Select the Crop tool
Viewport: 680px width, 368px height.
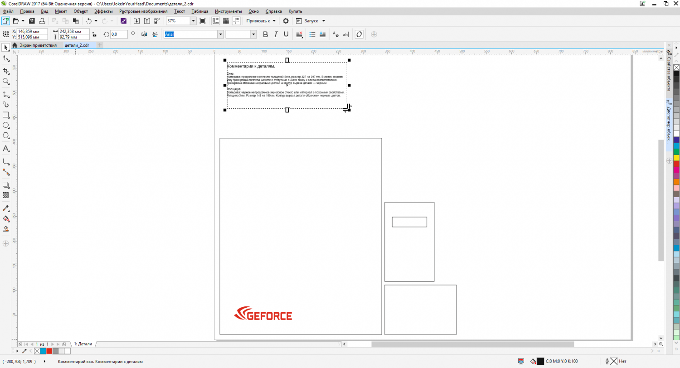(x=6, y=71)
